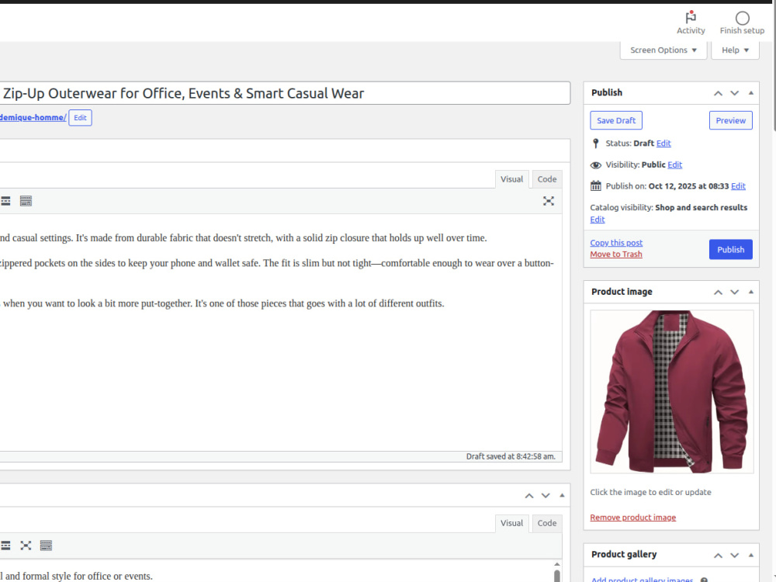This screenshot has height=582, width=776.
Task: Move Product gallery box up
Action: pos(718,556)
